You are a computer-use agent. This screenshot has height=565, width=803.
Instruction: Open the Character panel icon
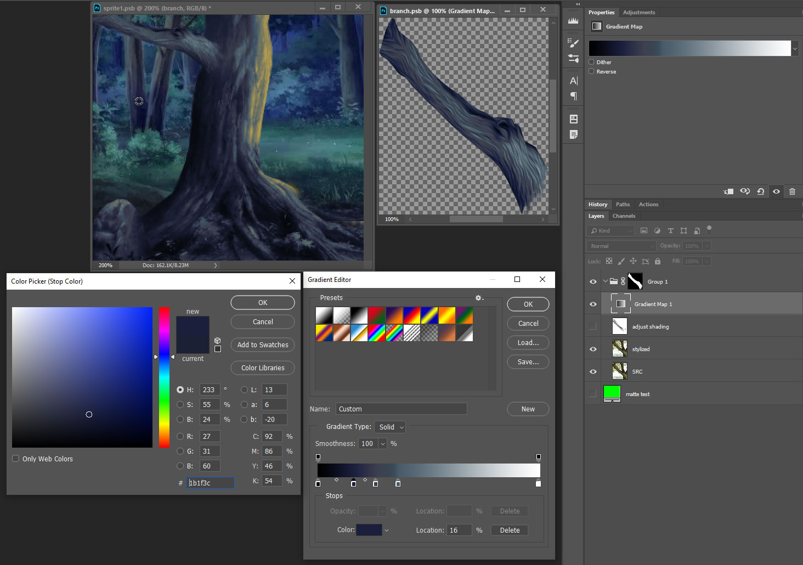(x=573, y=81)
